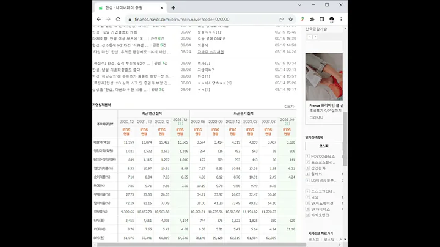Click the 31.16 PER cell for 2023.09
The height and width of the screenshot is (247, 440).
(x=291, y=229)
